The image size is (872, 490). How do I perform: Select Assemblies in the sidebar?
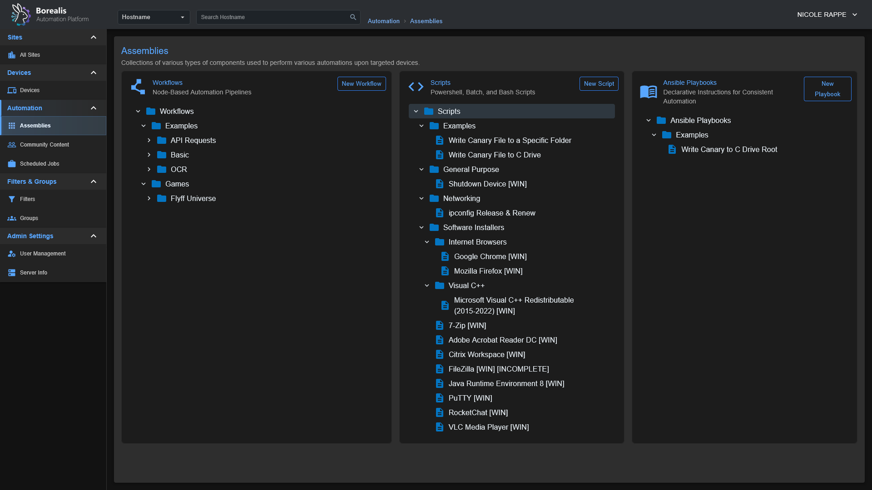[x=35, y=126]
